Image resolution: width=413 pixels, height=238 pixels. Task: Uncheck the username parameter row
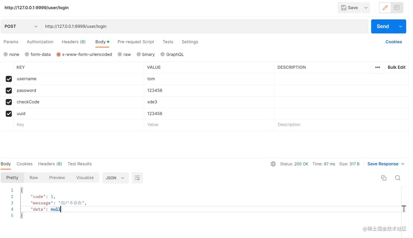point(8,79)
